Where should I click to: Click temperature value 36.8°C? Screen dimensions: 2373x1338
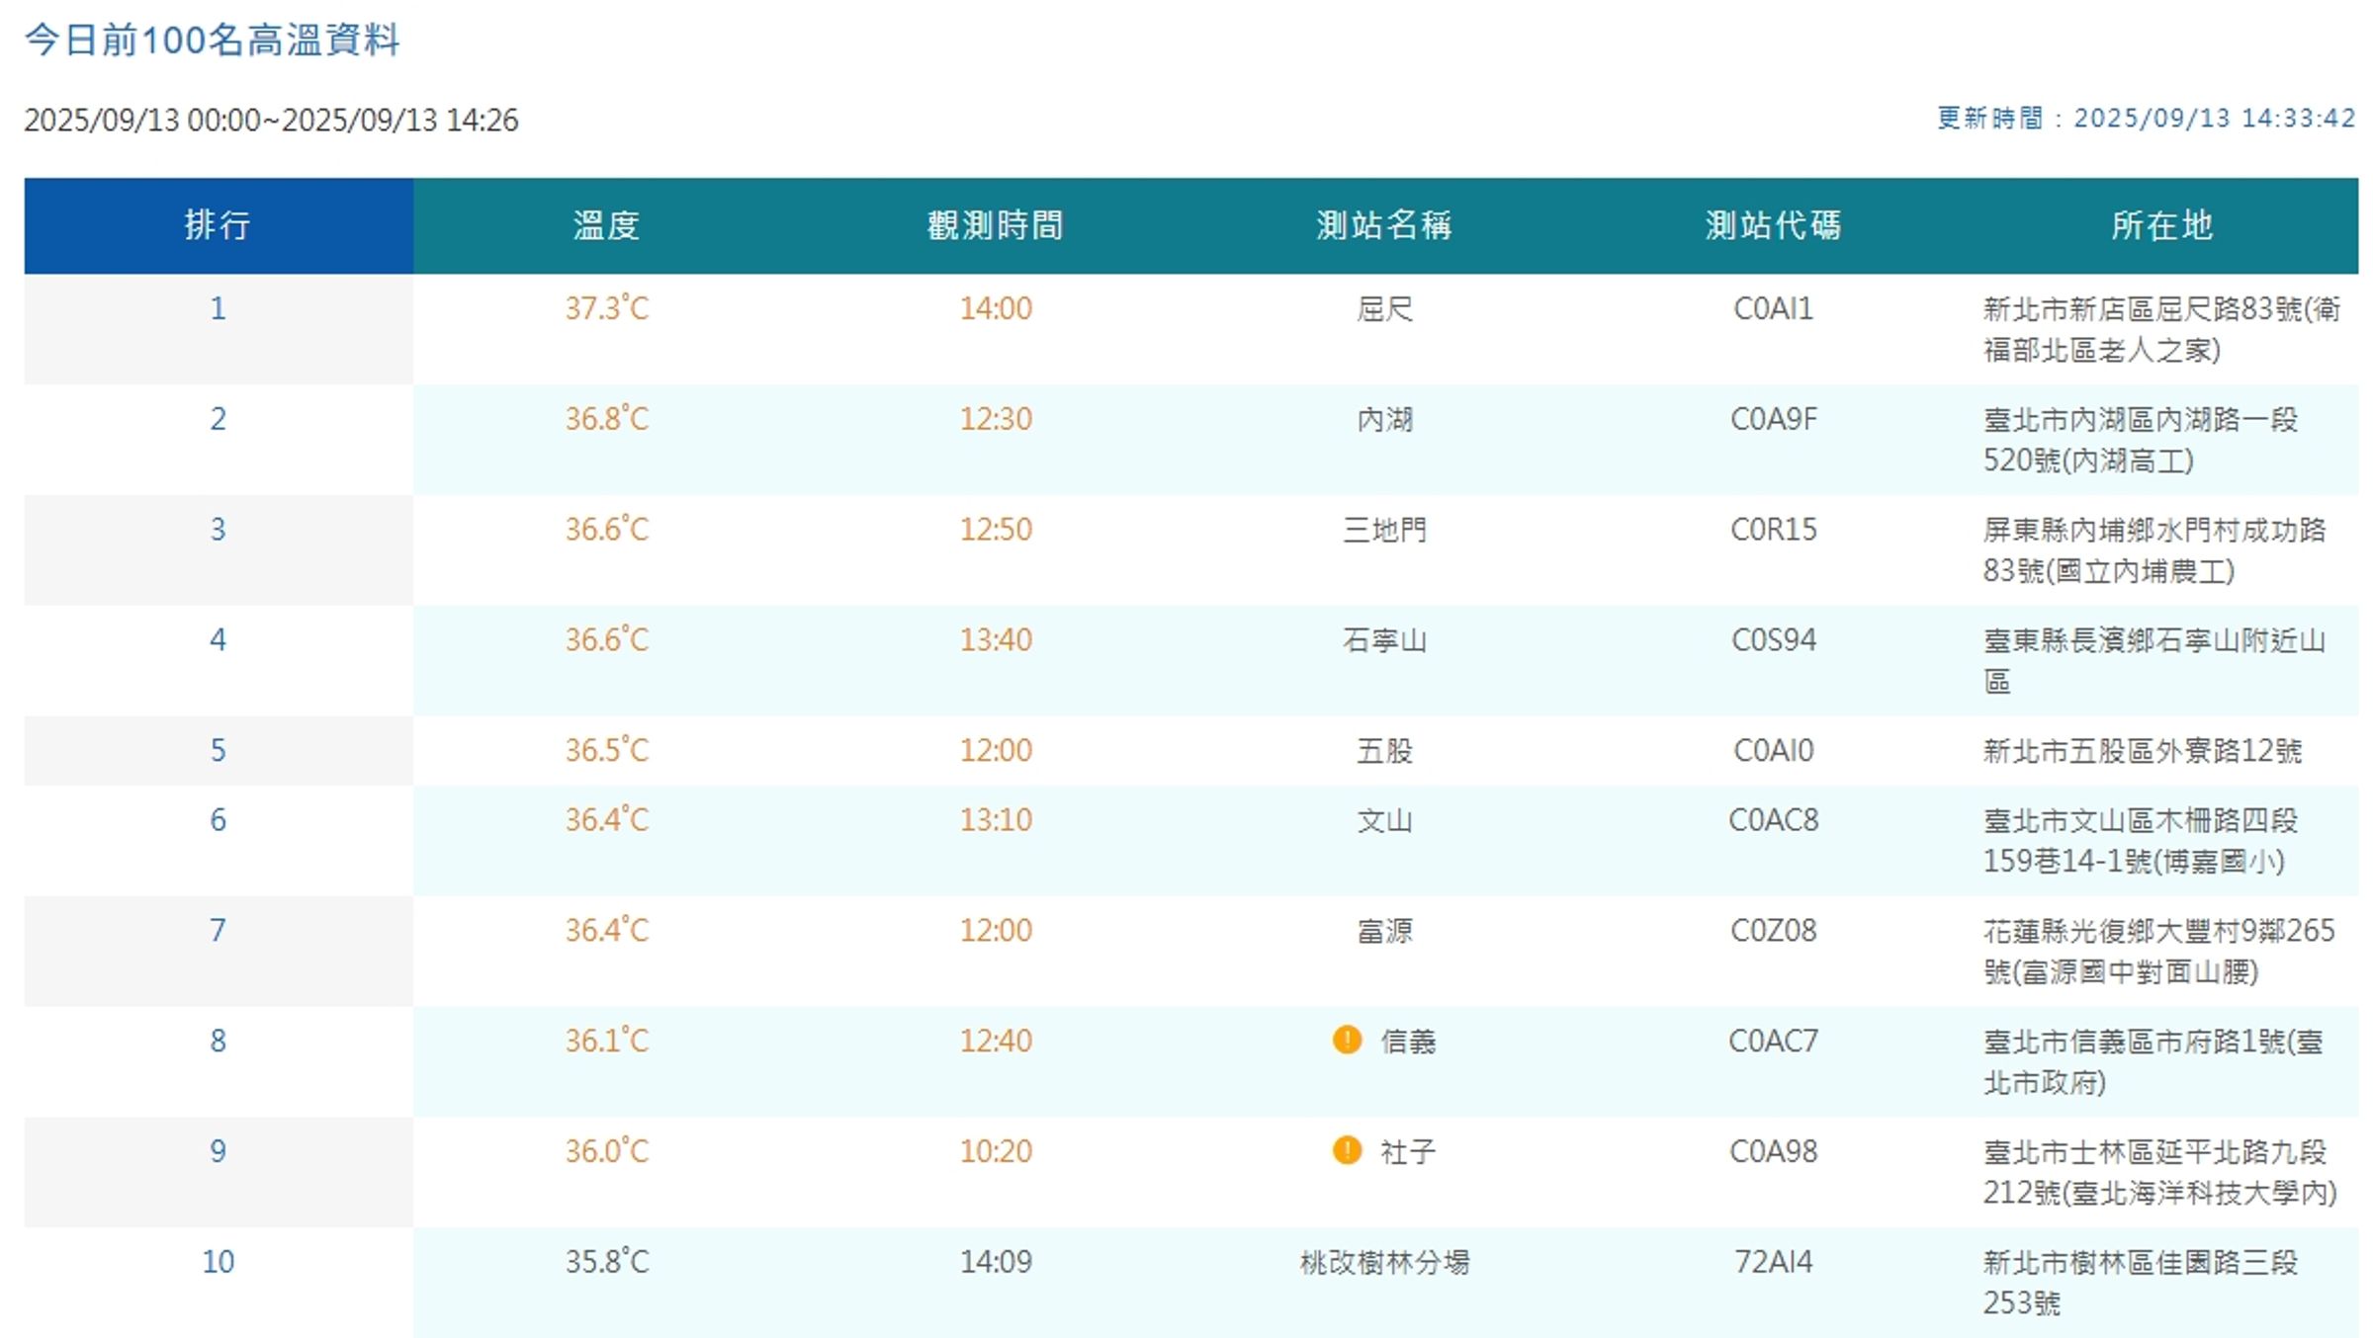(607, 419)
